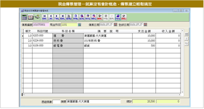Image resolution: width=204 pixels, height=109 pixels.
Task: Open lookup button next to 現金科目 field
Action: [x=79, y=25]
